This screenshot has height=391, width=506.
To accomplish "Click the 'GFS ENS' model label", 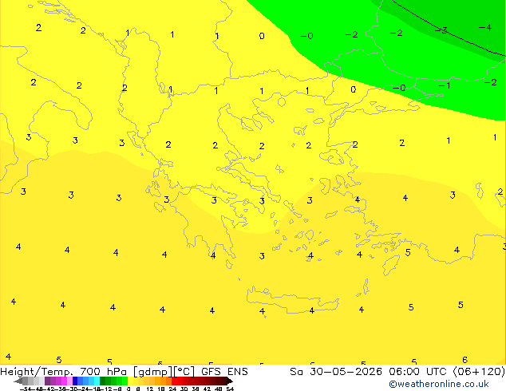I will point(224,371).
